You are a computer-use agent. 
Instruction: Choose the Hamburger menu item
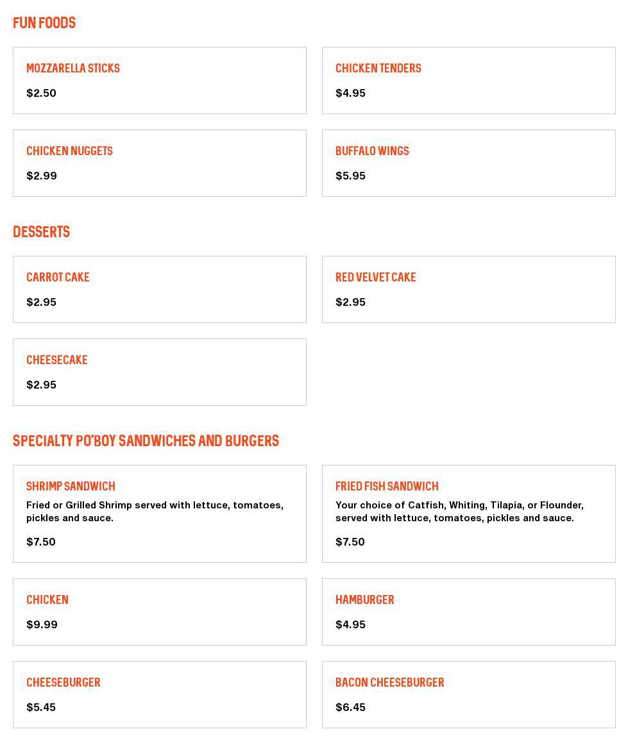[468, 612]
